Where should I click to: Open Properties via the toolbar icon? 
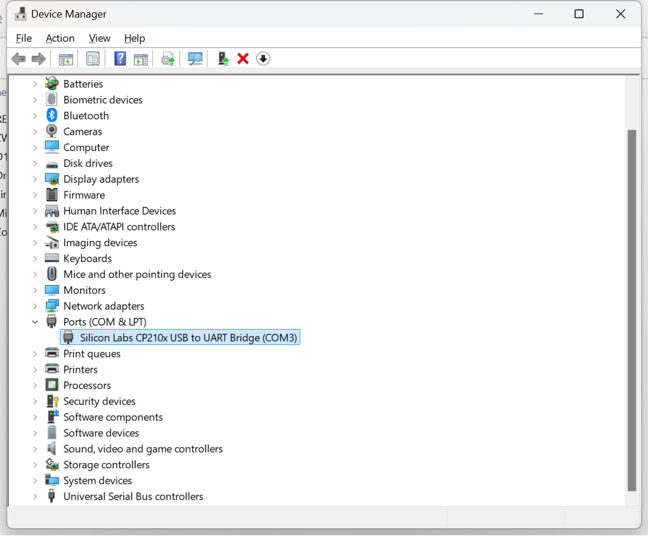point(93,58)
